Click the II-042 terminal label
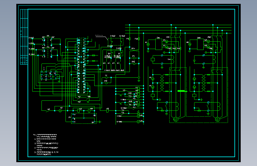257x166 pixels. point(31,49)
